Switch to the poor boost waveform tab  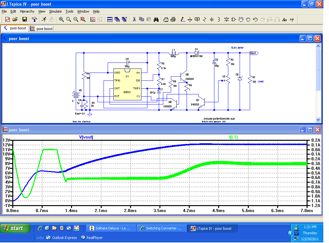pyautogui.click(x=41, y=28)
